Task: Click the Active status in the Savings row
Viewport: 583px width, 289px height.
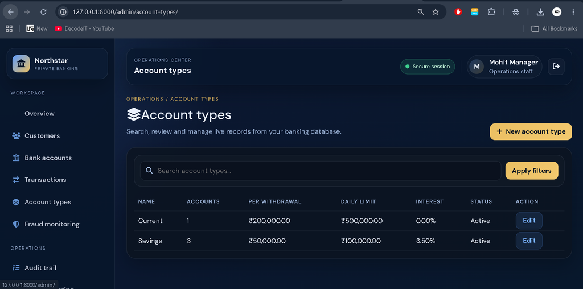Action: (x=480, y=241)
